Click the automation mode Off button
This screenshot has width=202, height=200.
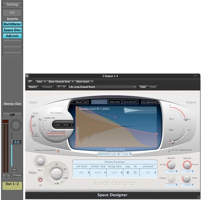tap(12, 115)
